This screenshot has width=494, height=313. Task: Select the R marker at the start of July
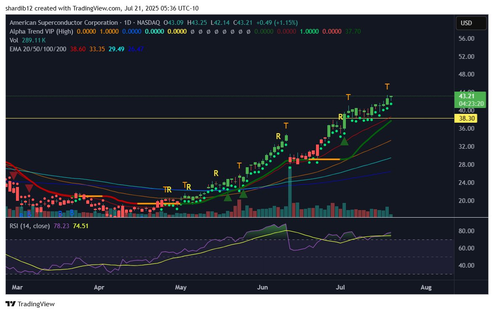tap(340, 117)
